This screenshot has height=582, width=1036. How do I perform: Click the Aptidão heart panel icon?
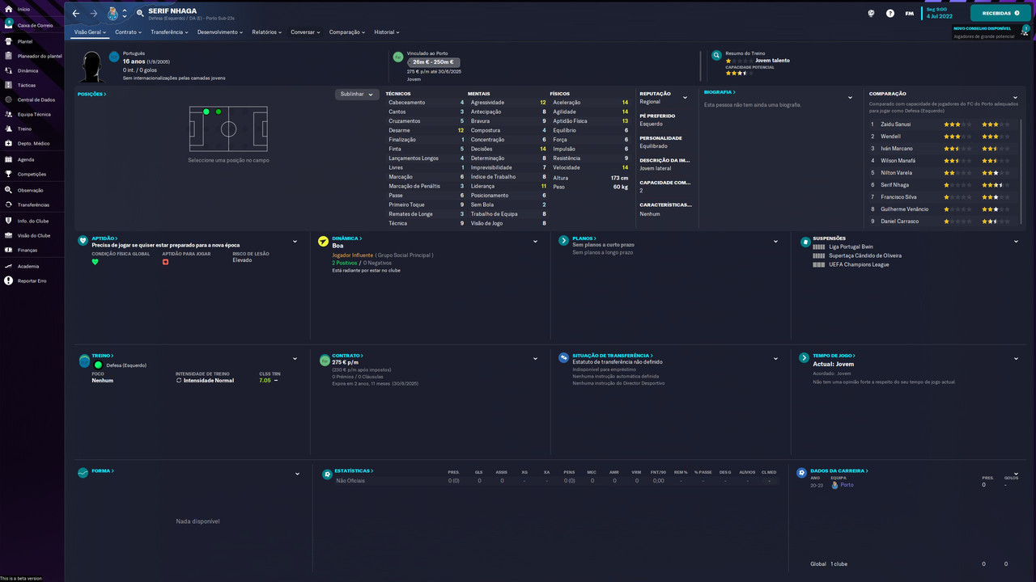[83, 241]
